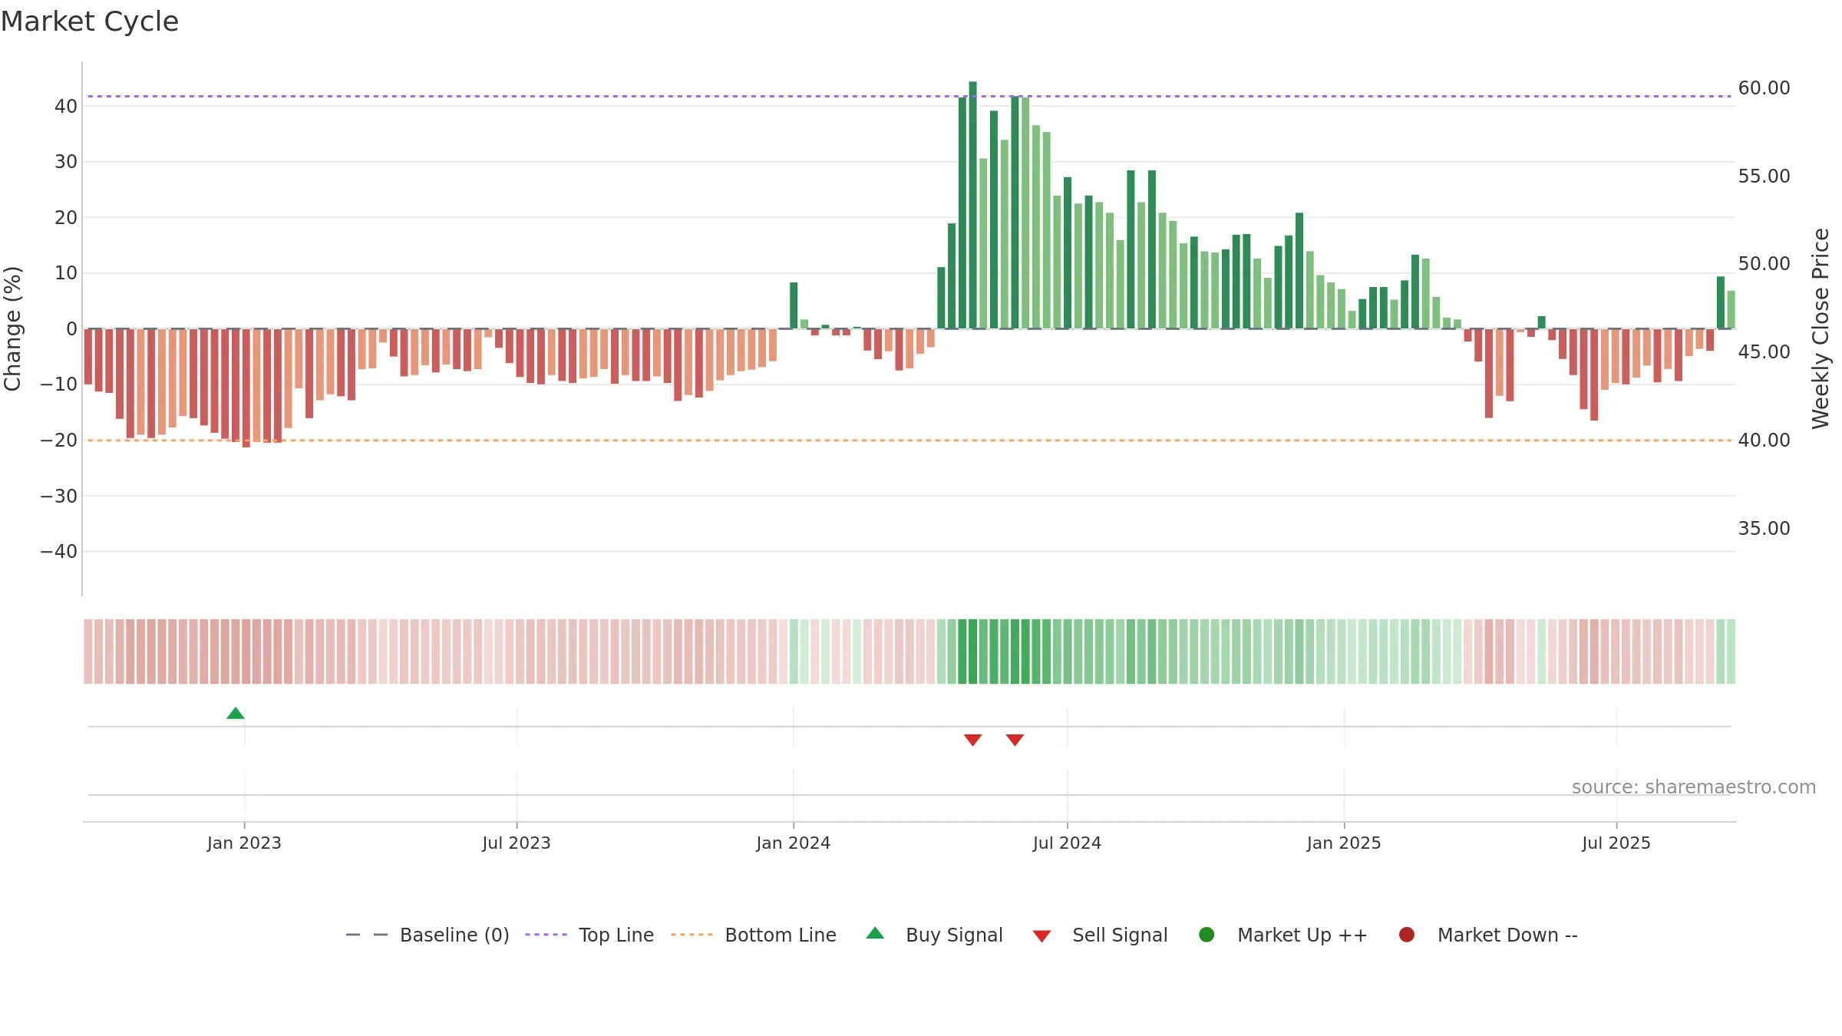Click the source: sharemaestro.com text

coord(1694,787)
